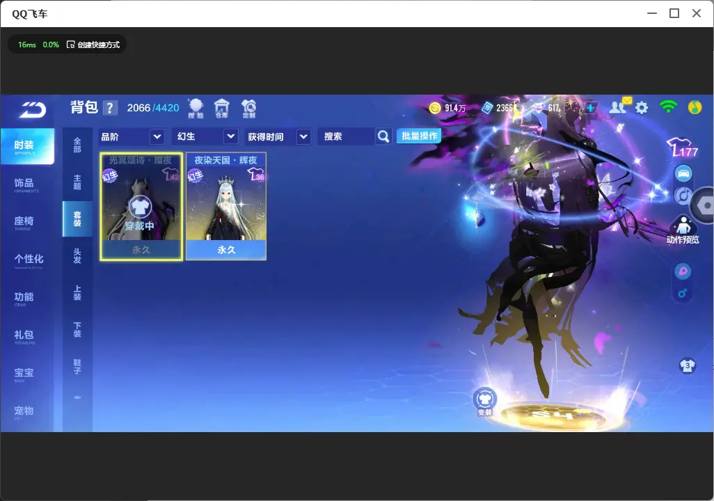Click the back logo icon at top-left
Screen dimensions: 714x501
point(33,110)
